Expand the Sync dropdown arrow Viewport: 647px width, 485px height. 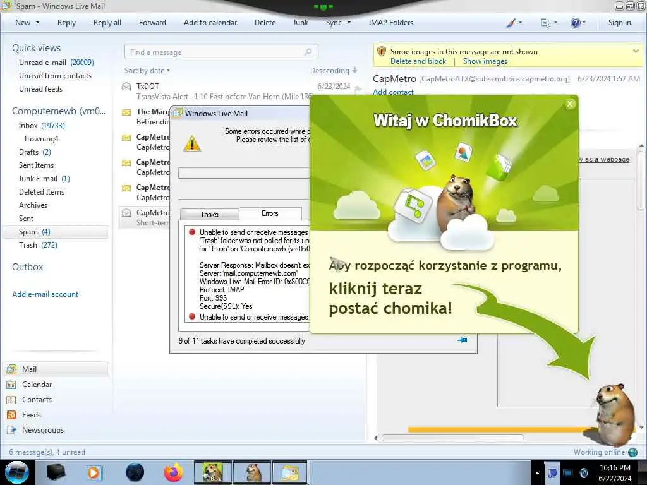point(349,23)
